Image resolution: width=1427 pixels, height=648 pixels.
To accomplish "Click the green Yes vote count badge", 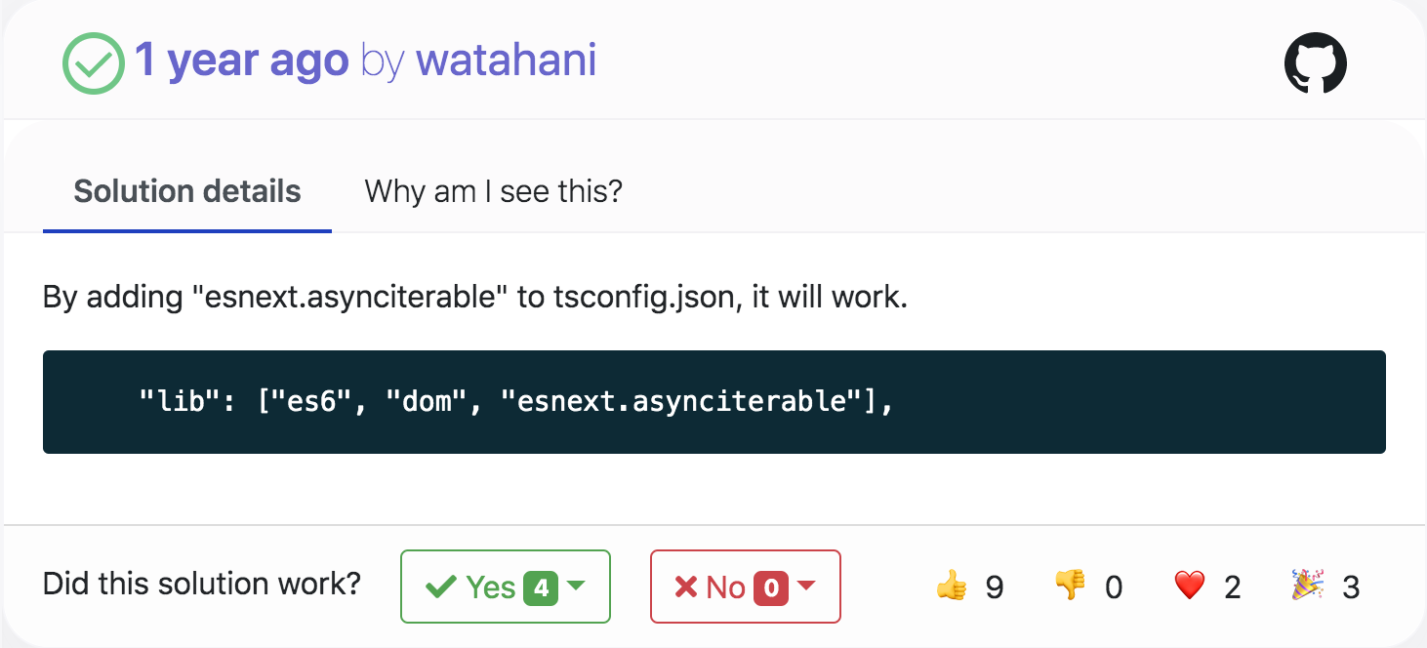I will tap(541, 587).
